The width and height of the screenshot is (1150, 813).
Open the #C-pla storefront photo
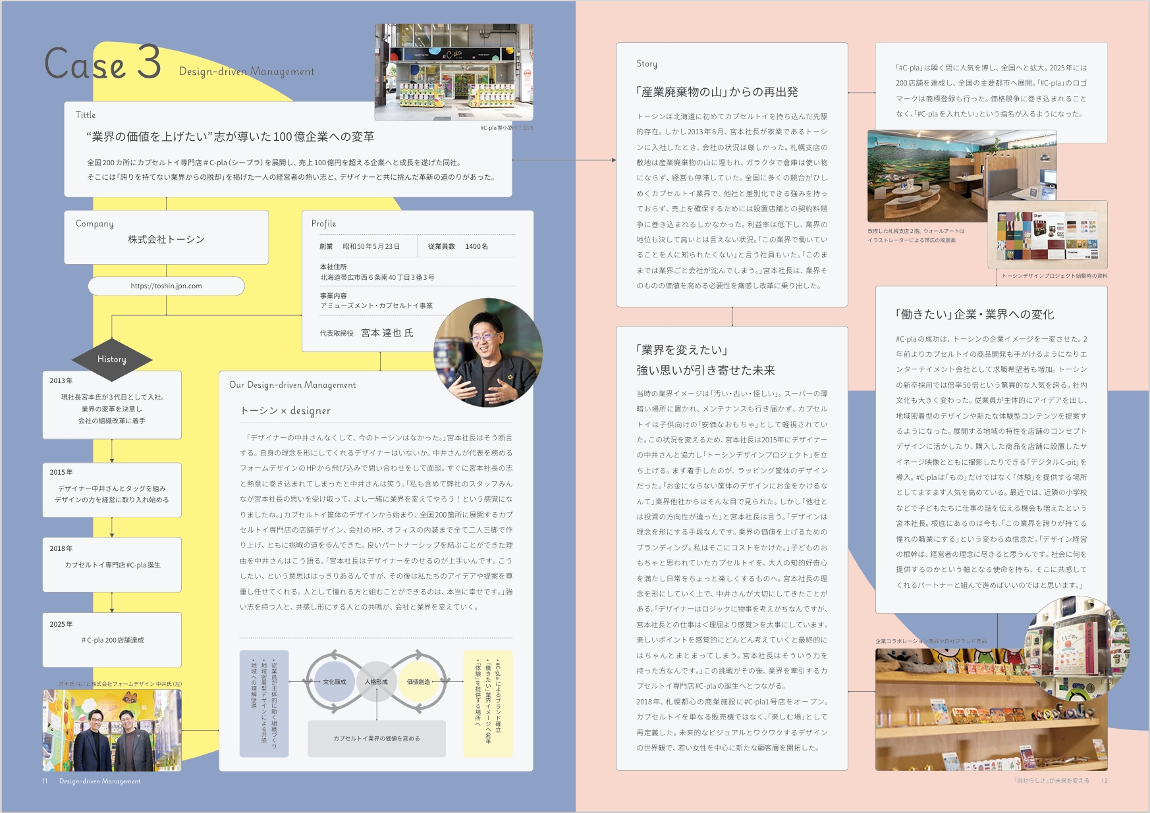pos(454,72)
